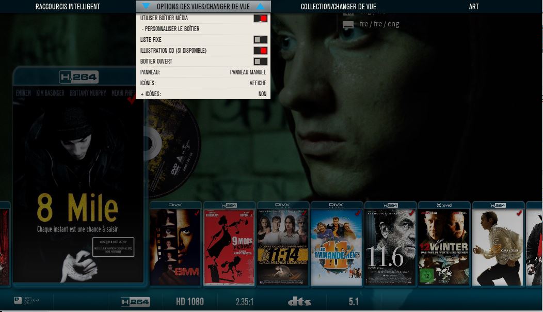Click the studio logo in the bottom info bar

coord(27,301)
